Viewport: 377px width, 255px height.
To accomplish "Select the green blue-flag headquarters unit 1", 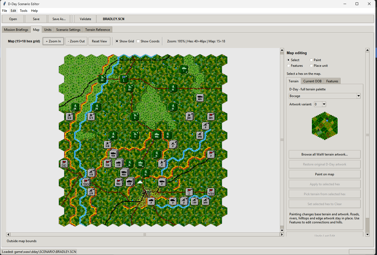I will coord(124,79).
